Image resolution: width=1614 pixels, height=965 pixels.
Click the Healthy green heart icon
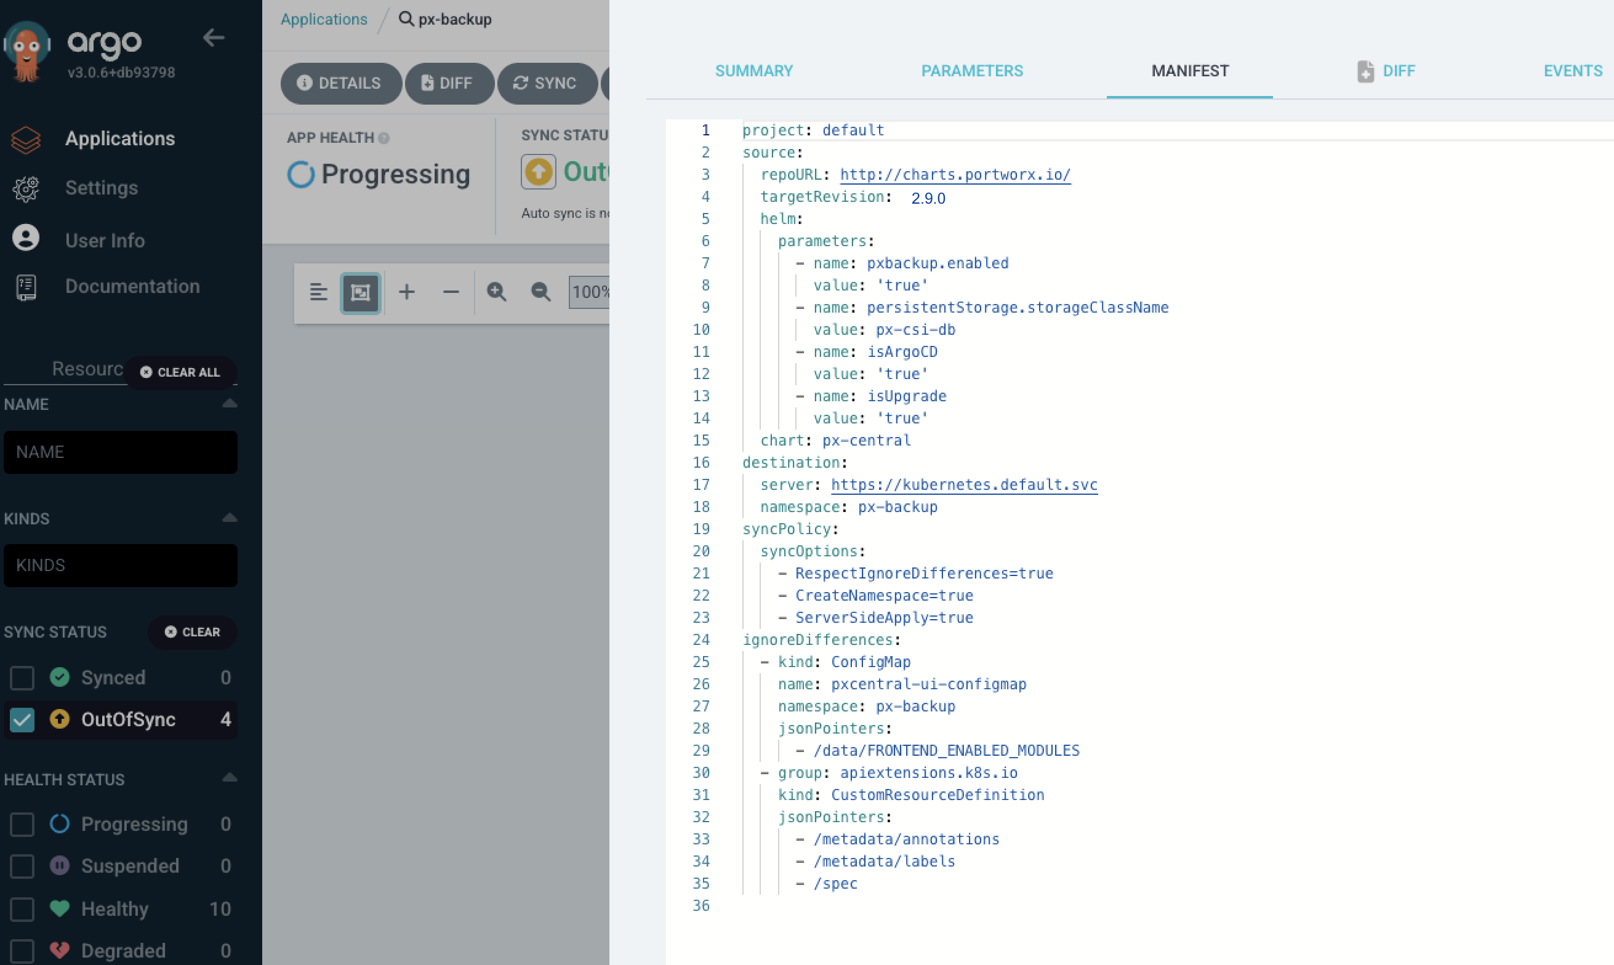60,908
